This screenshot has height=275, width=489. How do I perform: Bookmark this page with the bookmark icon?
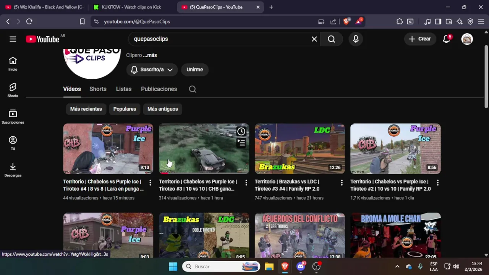click(x=82, y=22)
